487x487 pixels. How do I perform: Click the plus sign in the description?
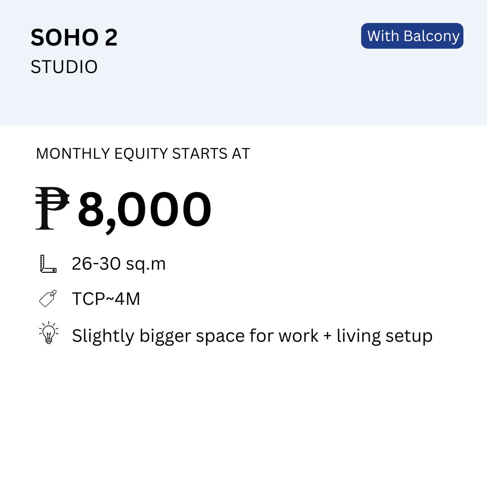coord(327,336)
